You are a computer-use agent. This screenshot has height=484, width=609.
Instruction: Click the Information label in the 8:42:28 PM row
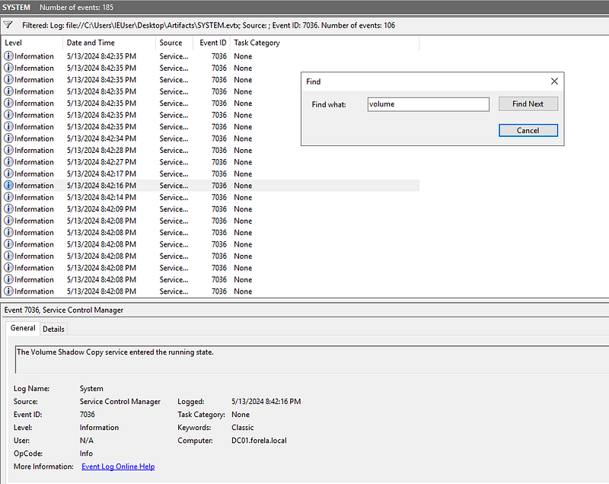34,150
